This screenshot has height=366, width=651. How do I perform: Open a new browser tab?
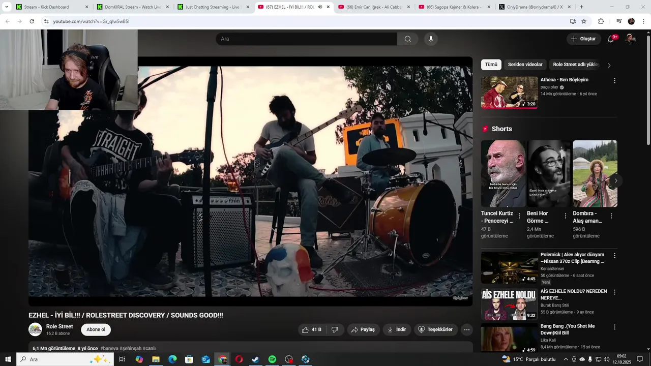click(581, 7)
